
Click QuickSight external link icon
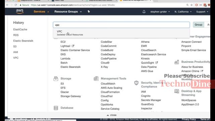click(x=157, y=63)
